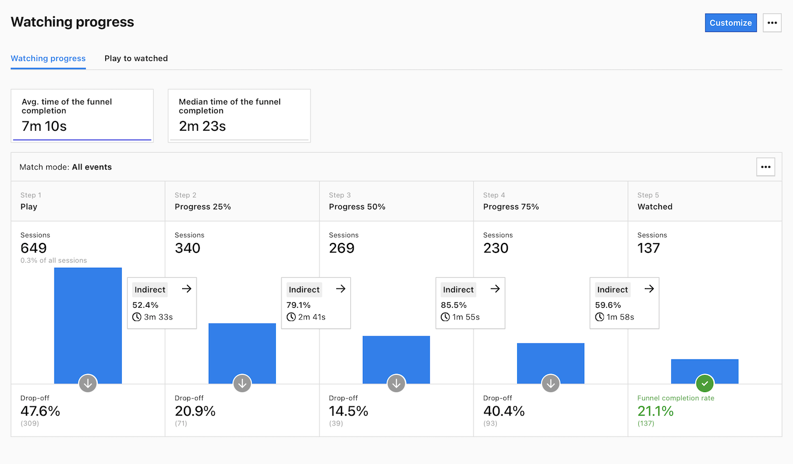The height and width of the screenshot is (464, 793).
Task: Click the Indirect label with 85.5% conversion
Action: tap(458, 290)
